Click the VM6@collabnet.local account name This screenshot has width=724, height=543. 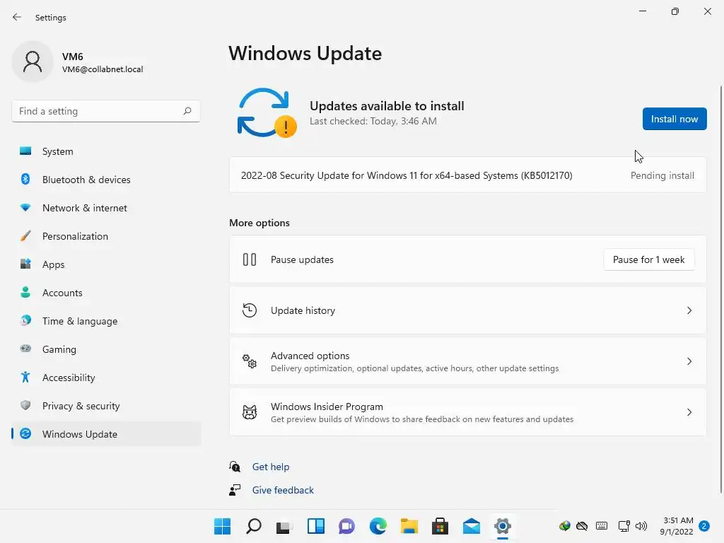103,69
